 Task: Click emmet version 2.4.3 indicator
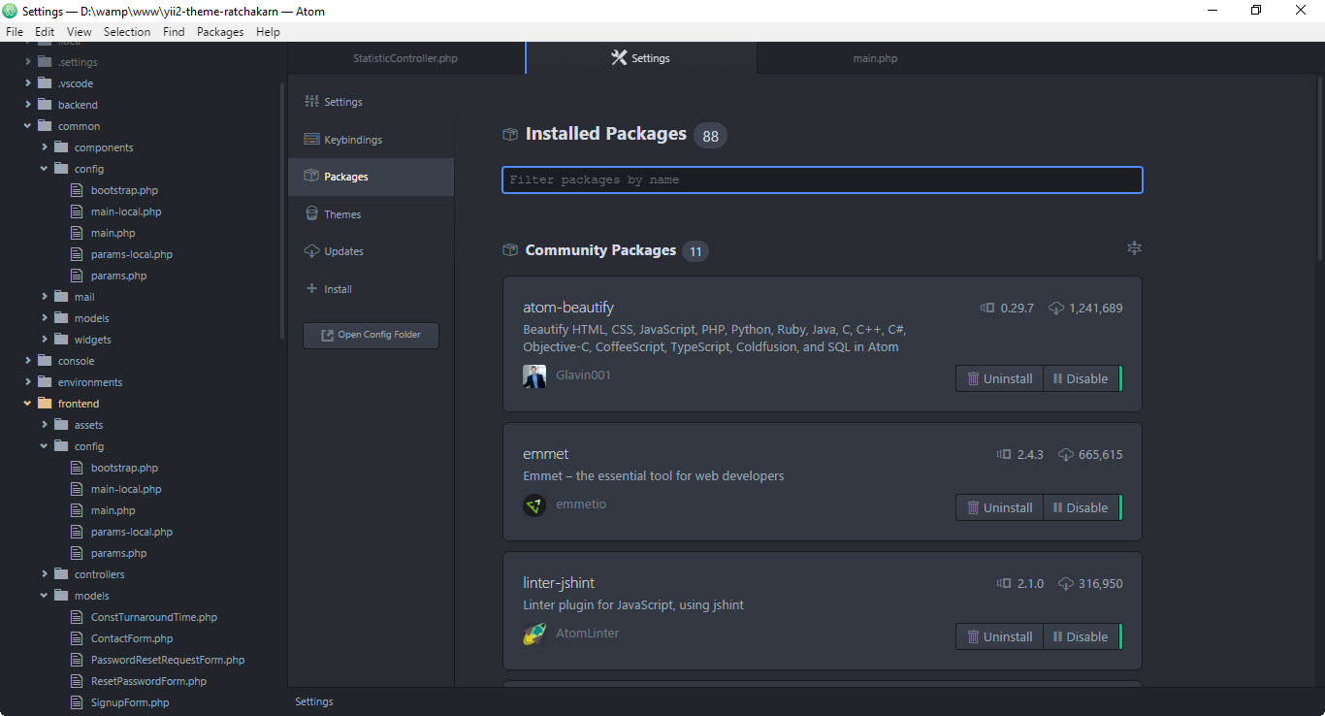(x=1019, y=454)
